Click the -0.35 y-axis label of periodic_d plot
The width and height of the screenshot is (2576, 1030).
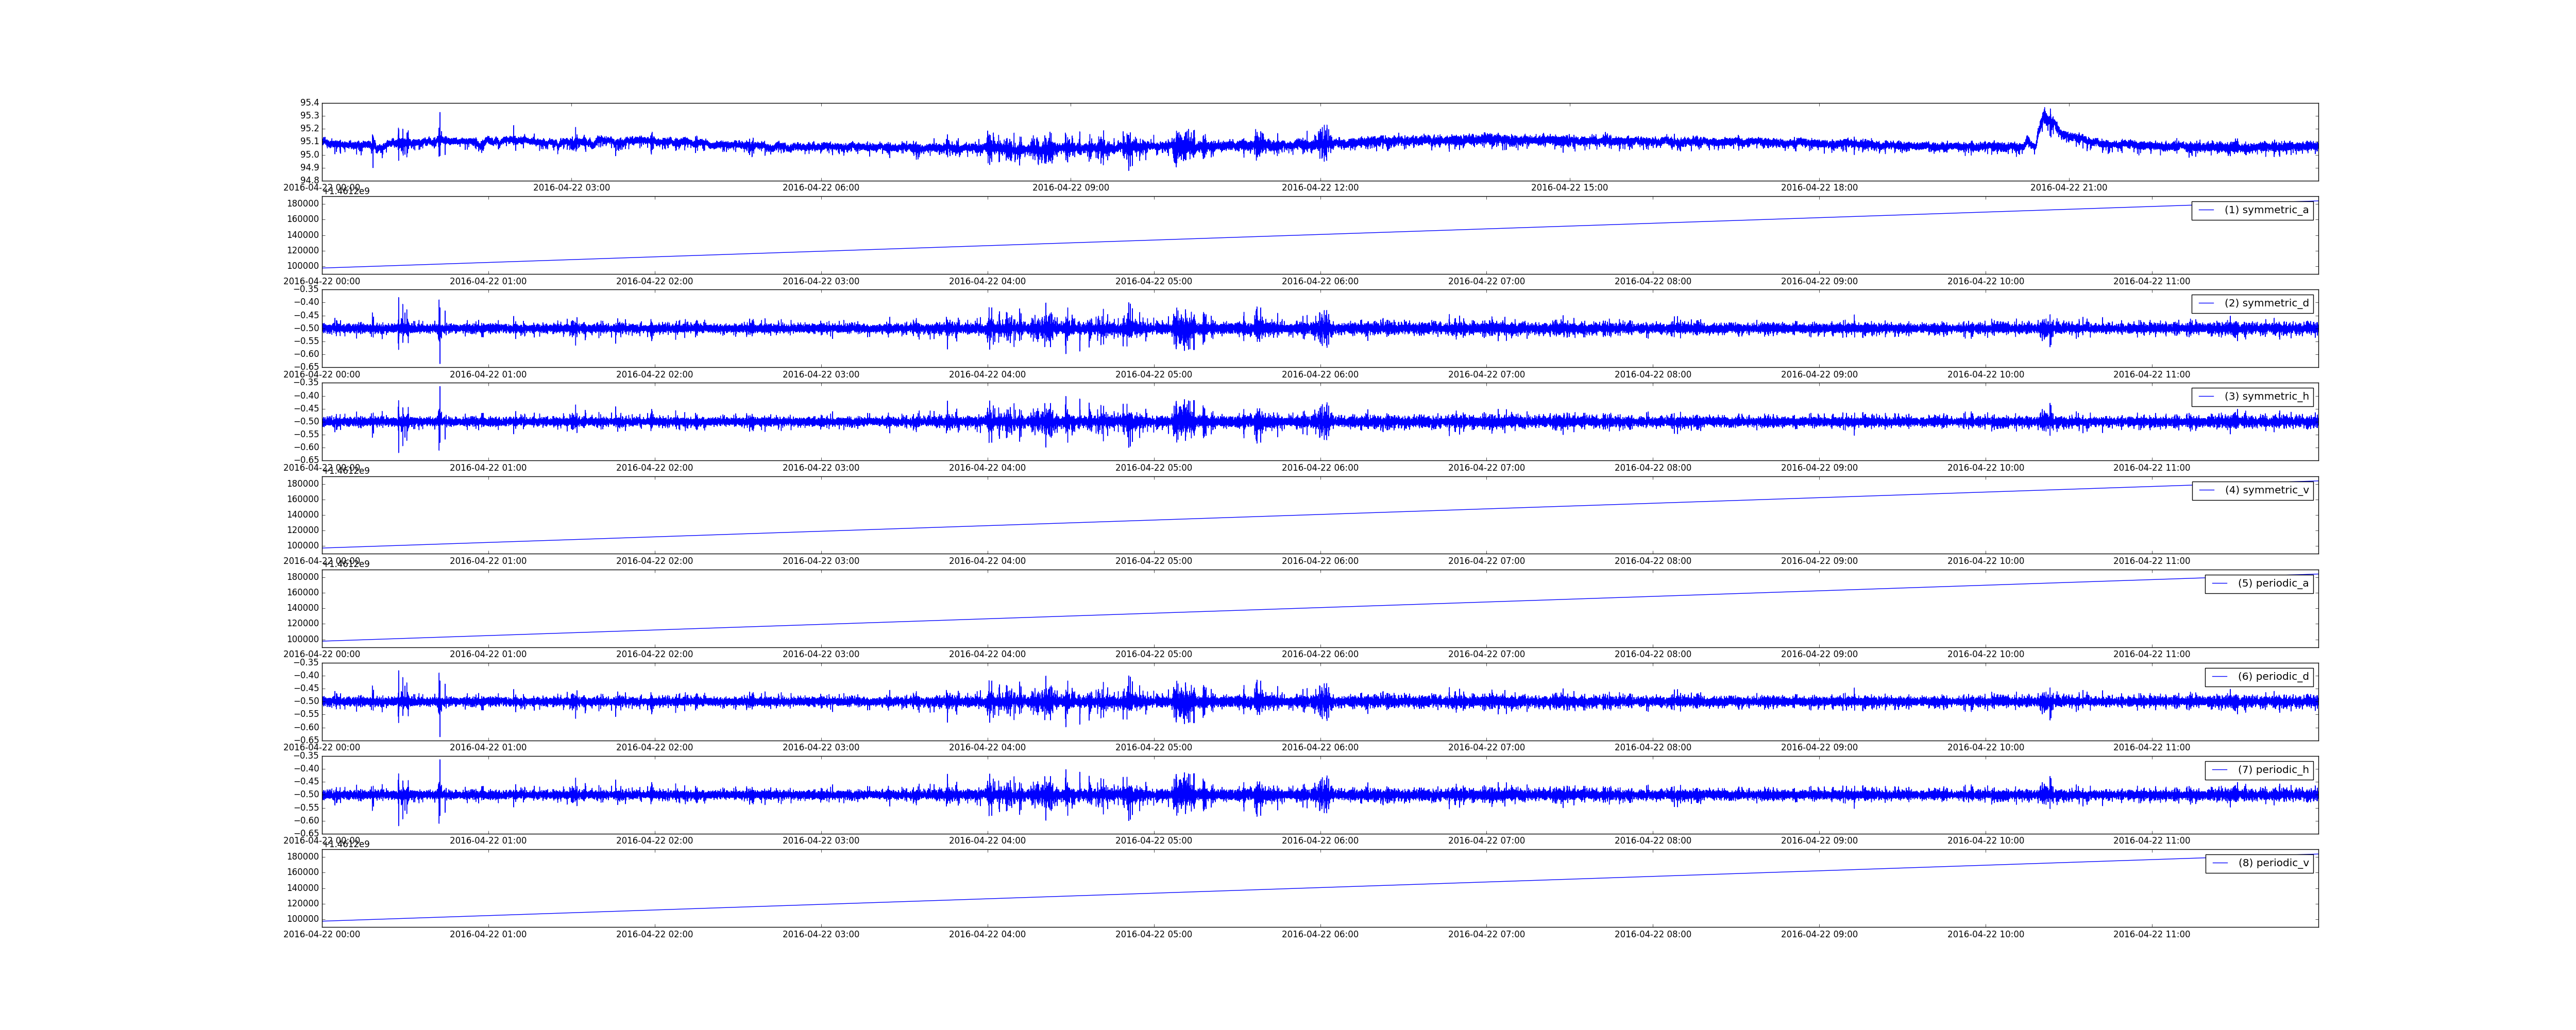pos(306,662)
